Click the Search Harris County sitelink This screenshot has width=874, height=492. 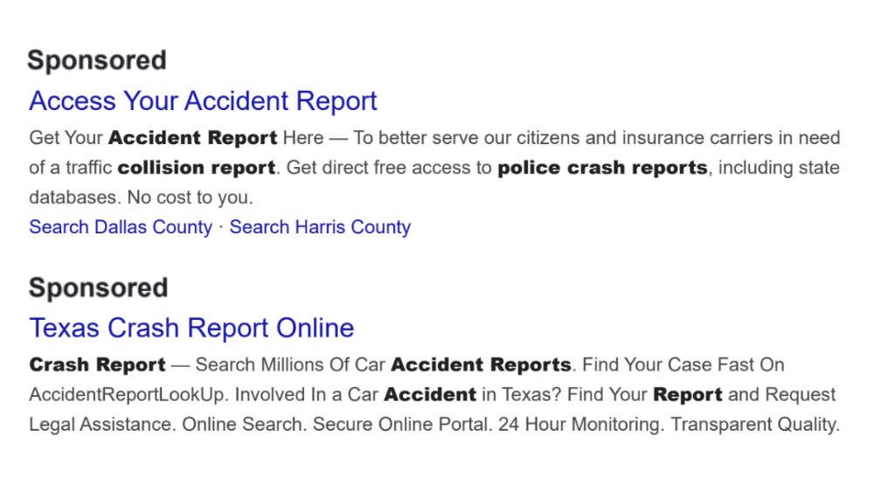pyautogui.click(x=320, y=227)
